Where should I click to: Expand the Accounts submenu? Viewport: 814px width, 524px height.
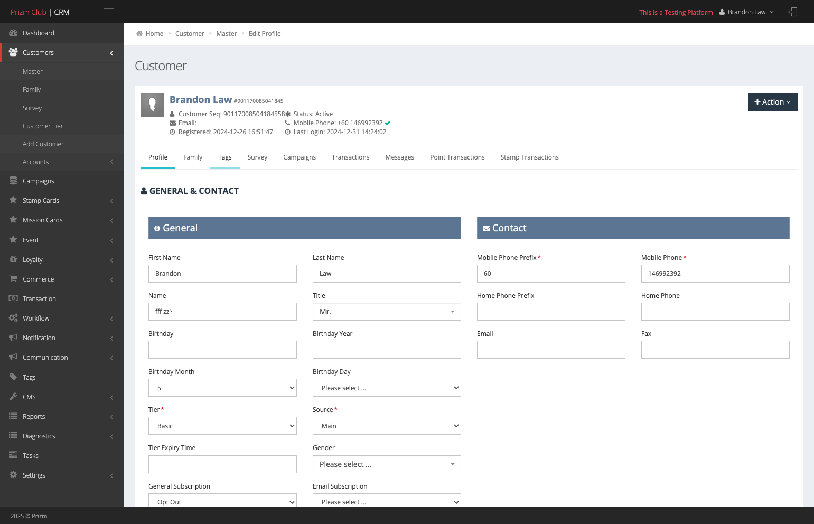(x=111, y=162)
